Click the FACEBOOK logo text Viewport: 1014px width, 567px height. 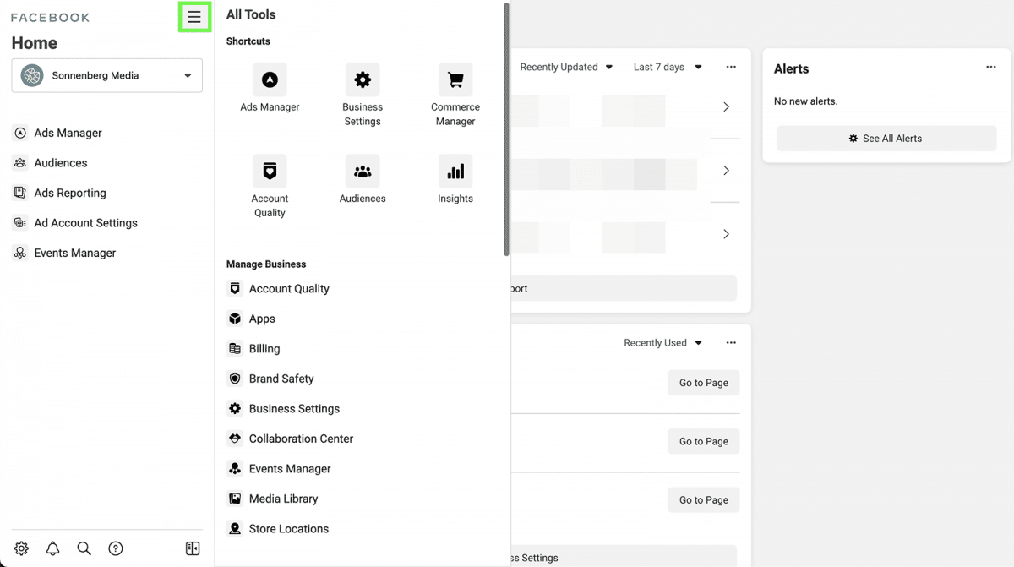pos(50,17)
